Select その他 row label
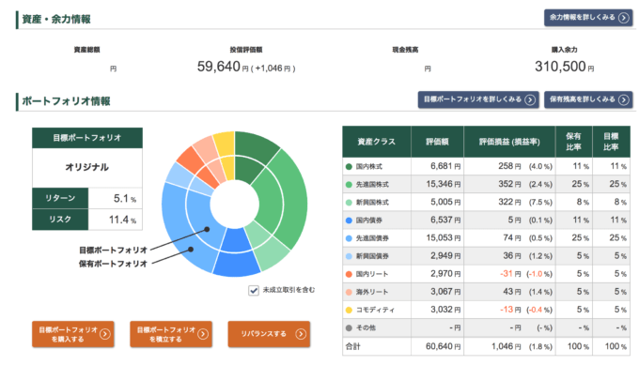The image size is (639, 365). [366, 328]
